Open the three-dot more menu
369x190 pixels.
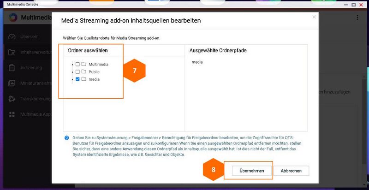[x=357, y=18]
